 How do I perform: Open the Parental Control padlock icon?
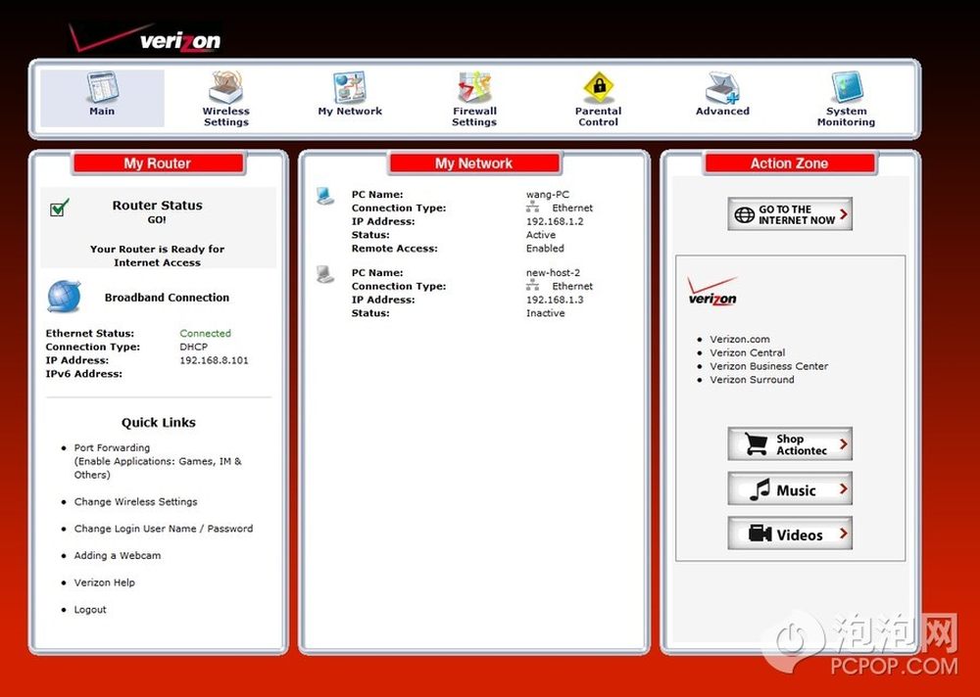[x=599, y=87]
